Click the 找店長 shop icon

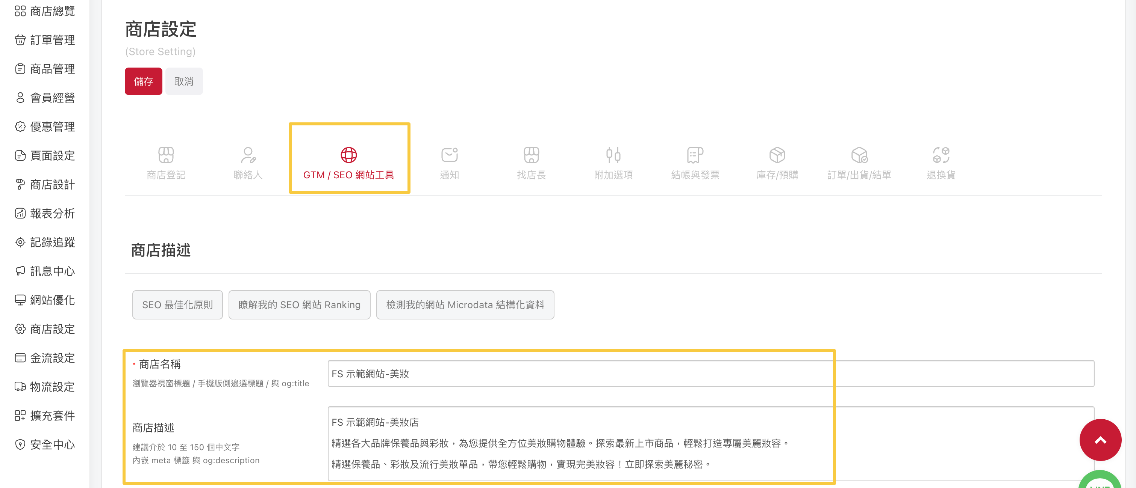tap(532, 155)
